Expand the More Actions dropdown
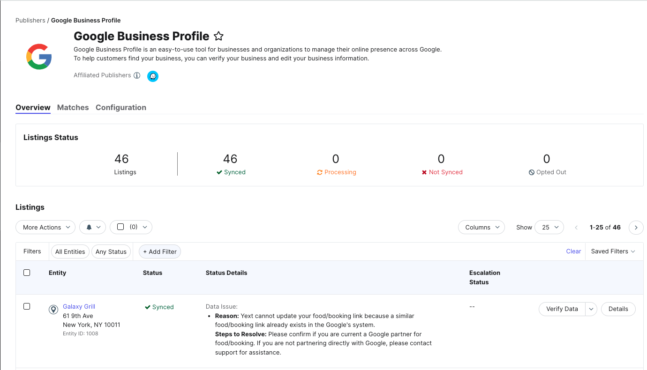The height and width of the screenshot is (370, 647). (x=45, y=227)
